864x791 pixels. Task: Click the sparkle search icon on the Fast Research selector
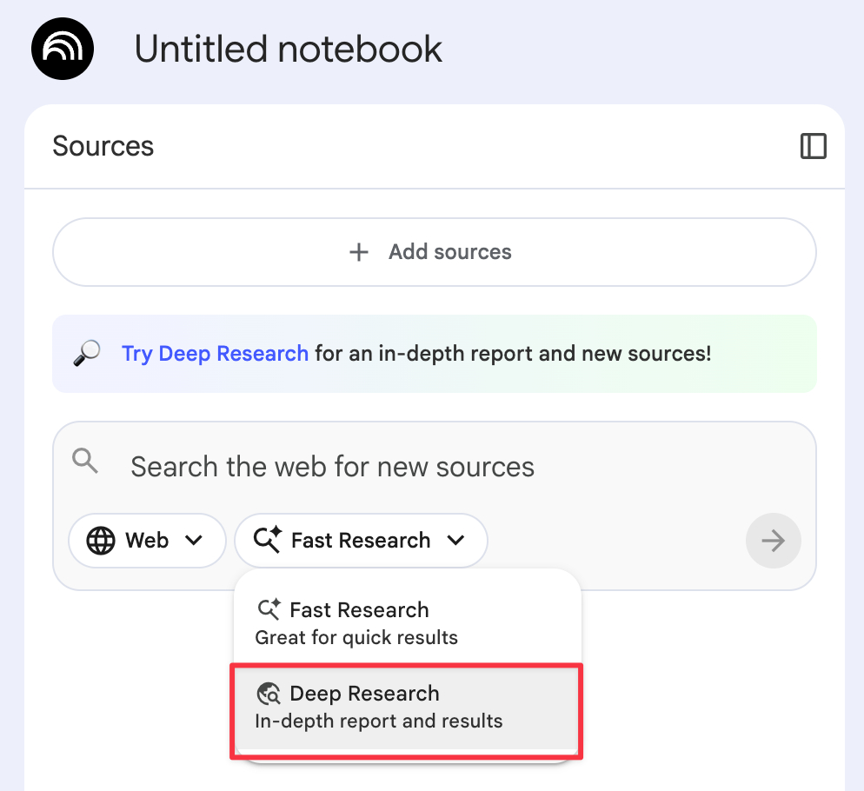tap(268, 541)
